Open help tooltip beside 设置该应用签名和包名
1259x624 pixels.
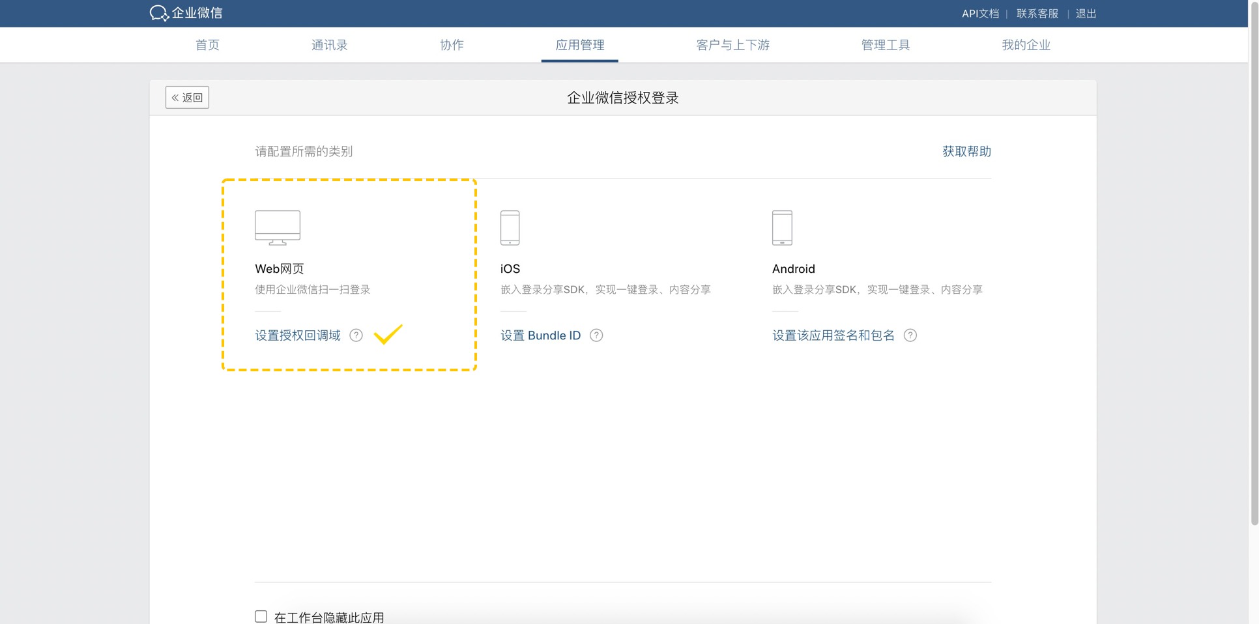[910, 335]
